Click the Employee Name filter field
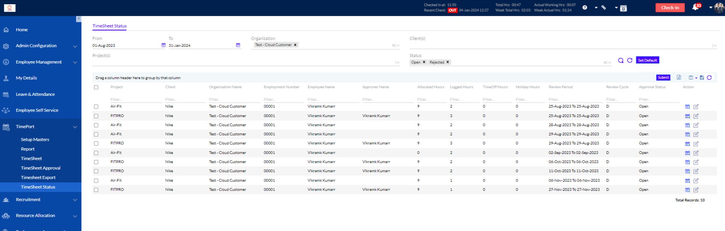Image resolution: width=725 pixels, height=231 pixels. pos(332,100)
